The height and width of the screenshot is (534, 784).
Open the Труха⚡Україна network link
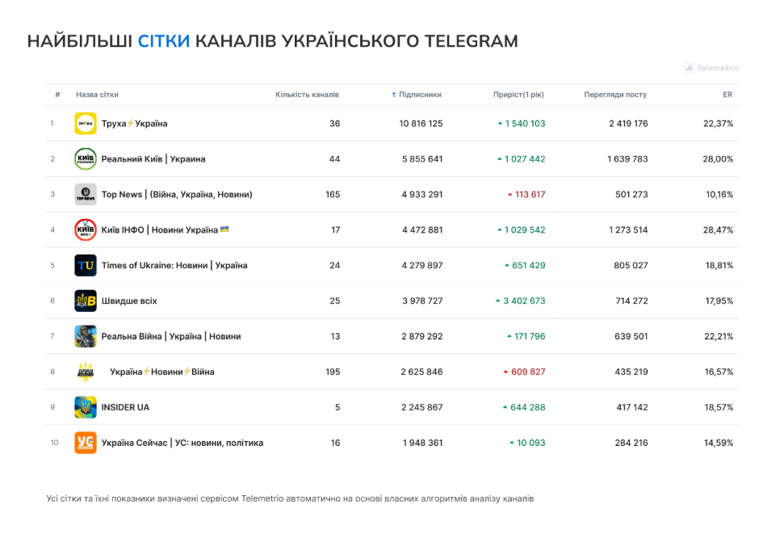[x=134, y=124]
